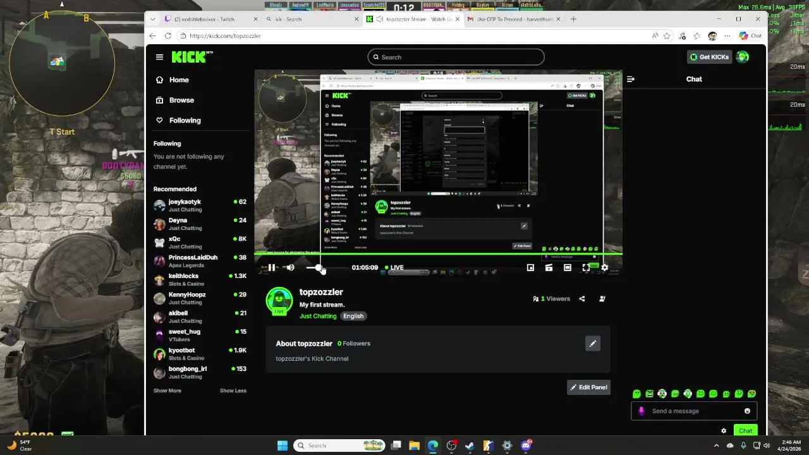Click the Just Chatting category link
Screen dimensions: 809x455
[x=318, y=316]
